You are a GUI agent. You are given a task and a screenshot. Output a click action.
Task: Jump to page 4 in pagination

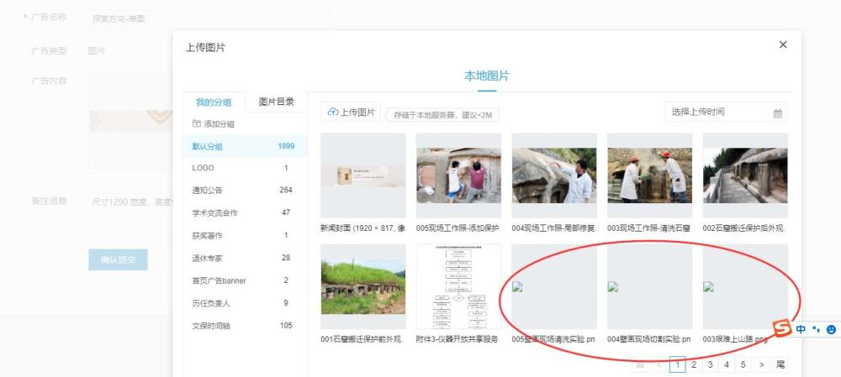(x=727, y=364)
